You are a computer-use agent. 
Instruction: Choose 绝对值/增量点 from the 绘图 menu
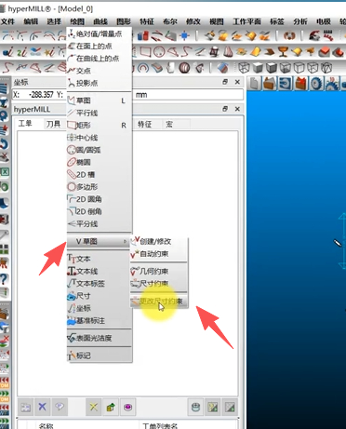coord(100,34)
